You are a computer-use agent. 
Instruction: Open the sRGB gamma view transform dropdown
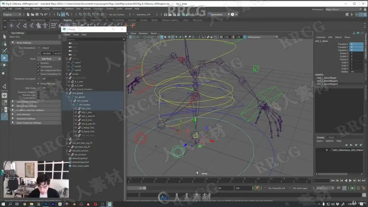point(260,37)
